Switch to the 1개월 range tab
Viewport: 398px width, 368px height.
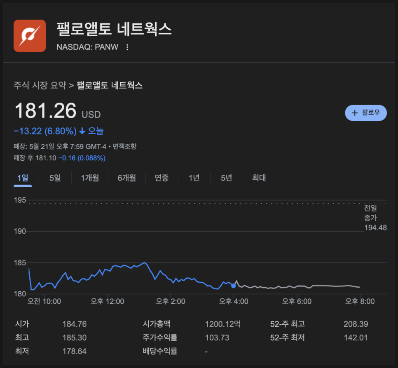(x=90, y=178)
